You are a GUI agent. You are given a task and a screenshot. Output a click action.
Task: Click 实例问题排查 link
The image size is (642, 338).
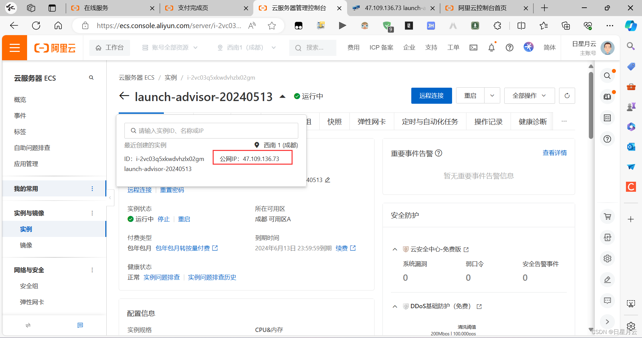tap(162, 277)
